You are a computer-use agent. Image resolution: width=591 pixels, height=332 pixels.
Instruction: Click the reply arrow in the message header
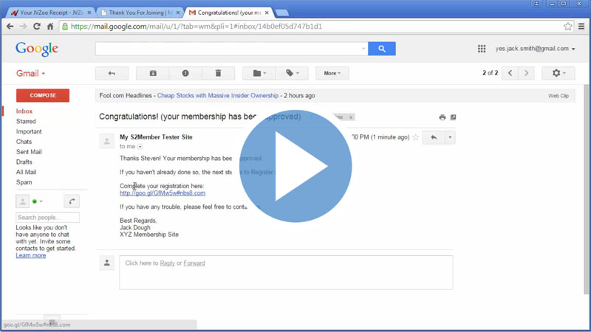pos(434,137)
